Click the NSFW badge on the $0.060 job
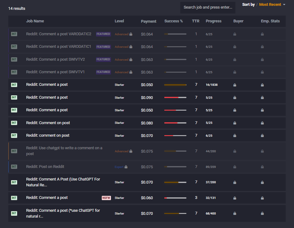Image resolution: width=294 pixels, height=228 pixels. tap(106, 198)
